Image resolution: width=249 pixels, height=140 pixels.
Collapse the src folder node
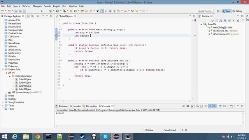6,73
